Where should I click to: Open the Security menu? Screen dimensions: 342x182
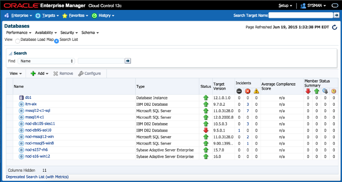tap(69, 33)
